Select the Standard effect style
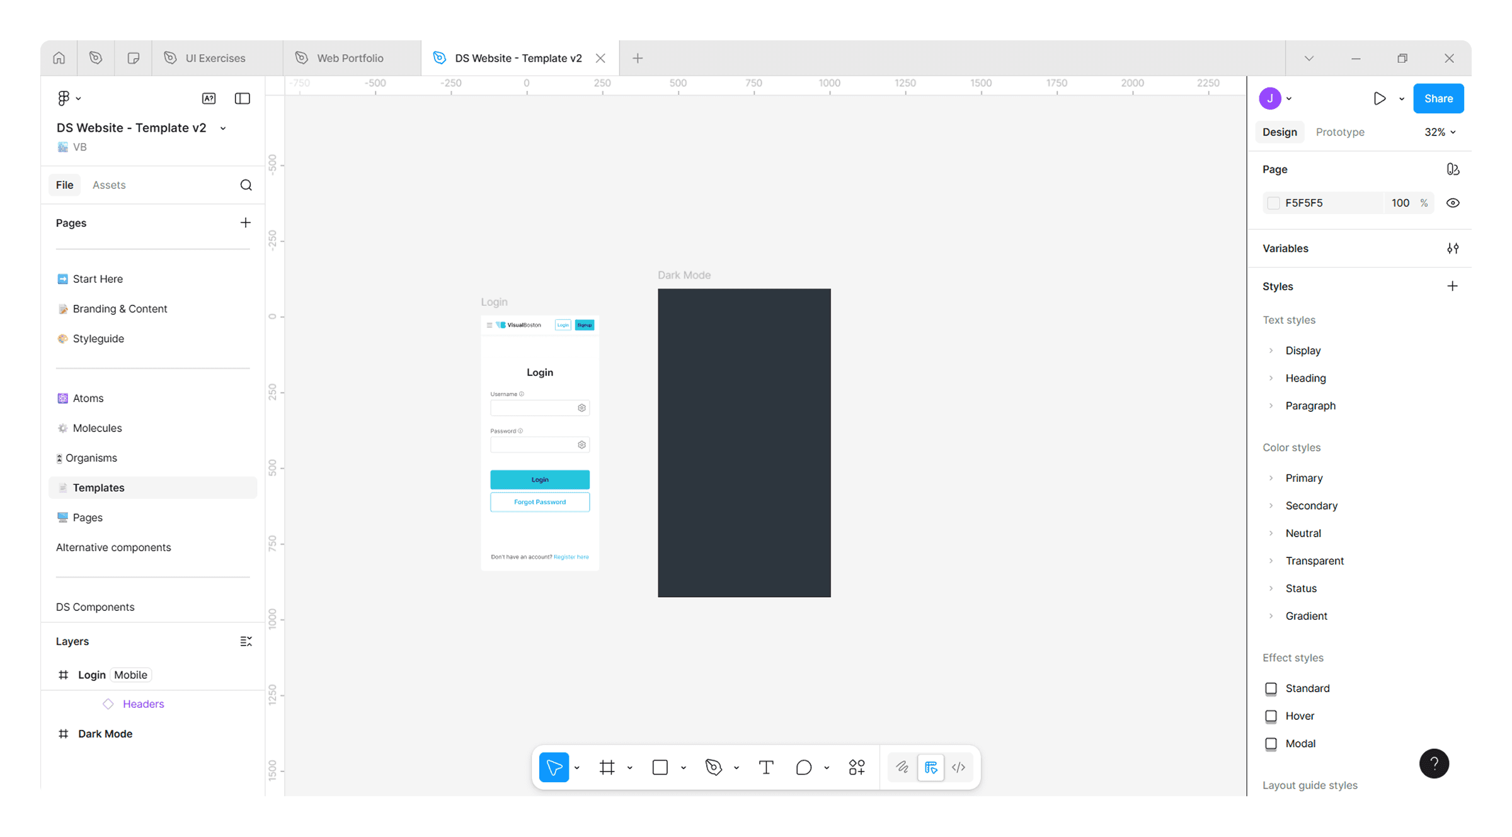 tap(1307, 688)
